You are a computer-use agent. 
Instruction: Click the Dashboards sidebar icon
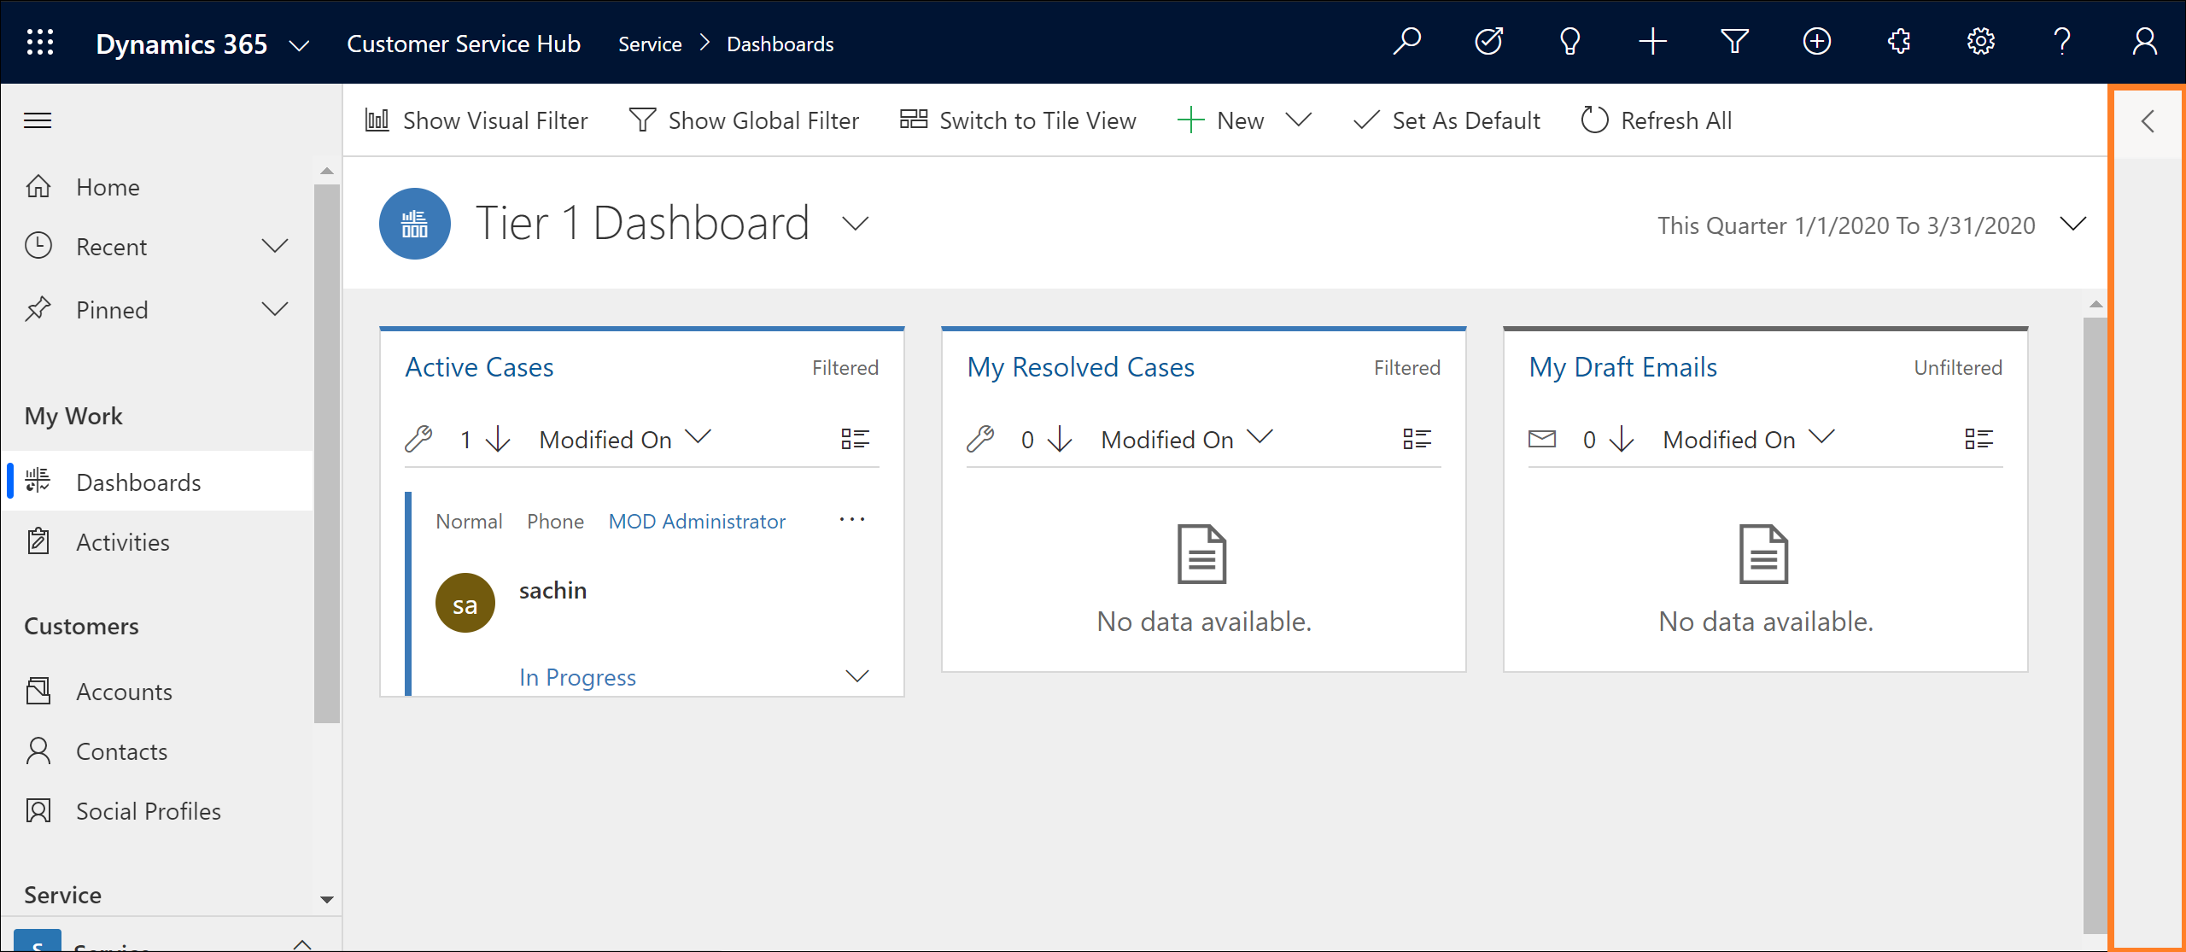pos(39,481)
